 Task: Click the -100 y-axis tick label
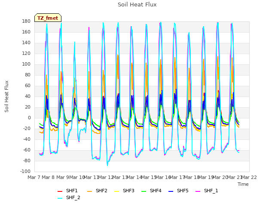click(x=25, y=171)
